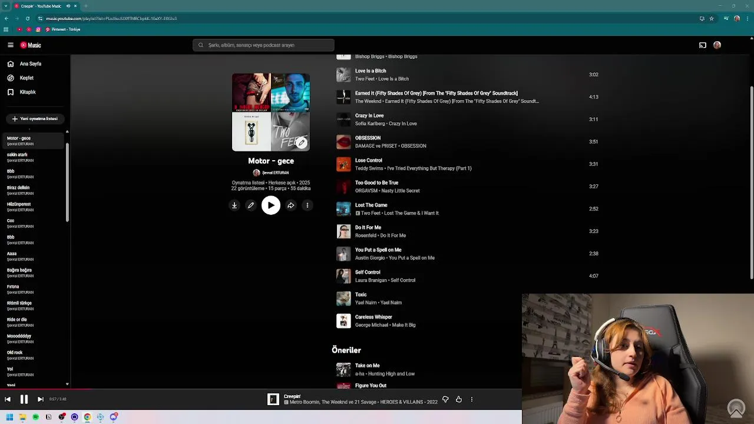Click the cast to device icon

702,45
